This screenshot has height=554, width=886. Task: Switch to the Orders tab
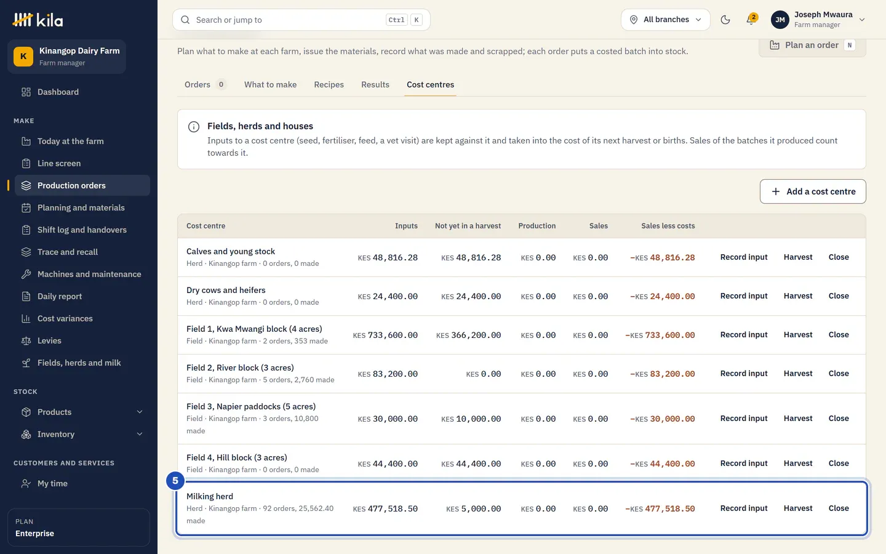pyautogui.click(x=206, y=84)
